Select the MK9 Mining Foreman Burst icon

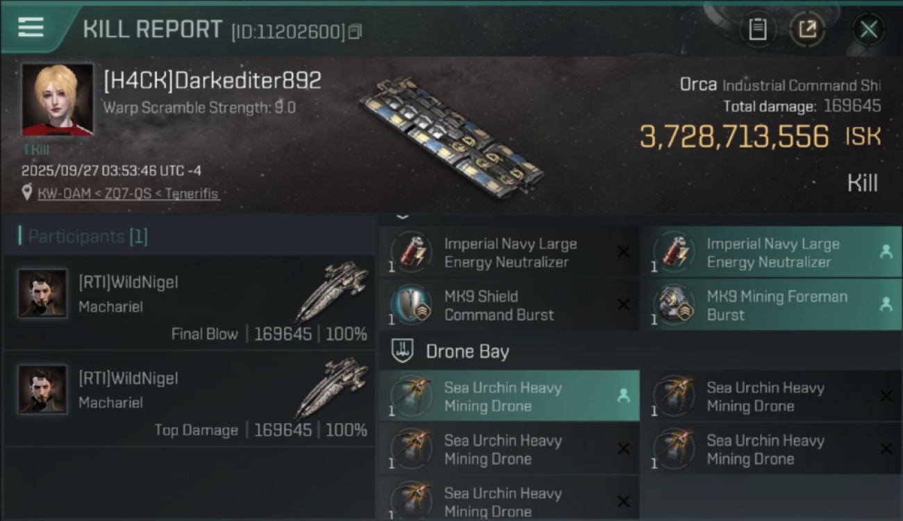674,305
